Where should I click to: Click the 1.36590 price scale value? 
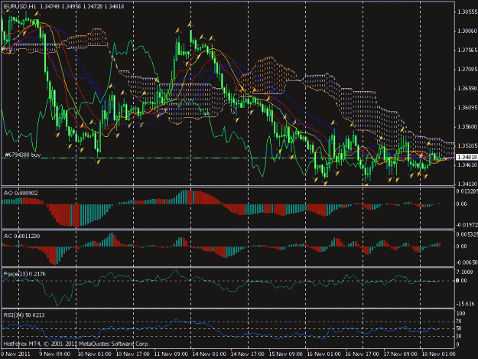467,89
